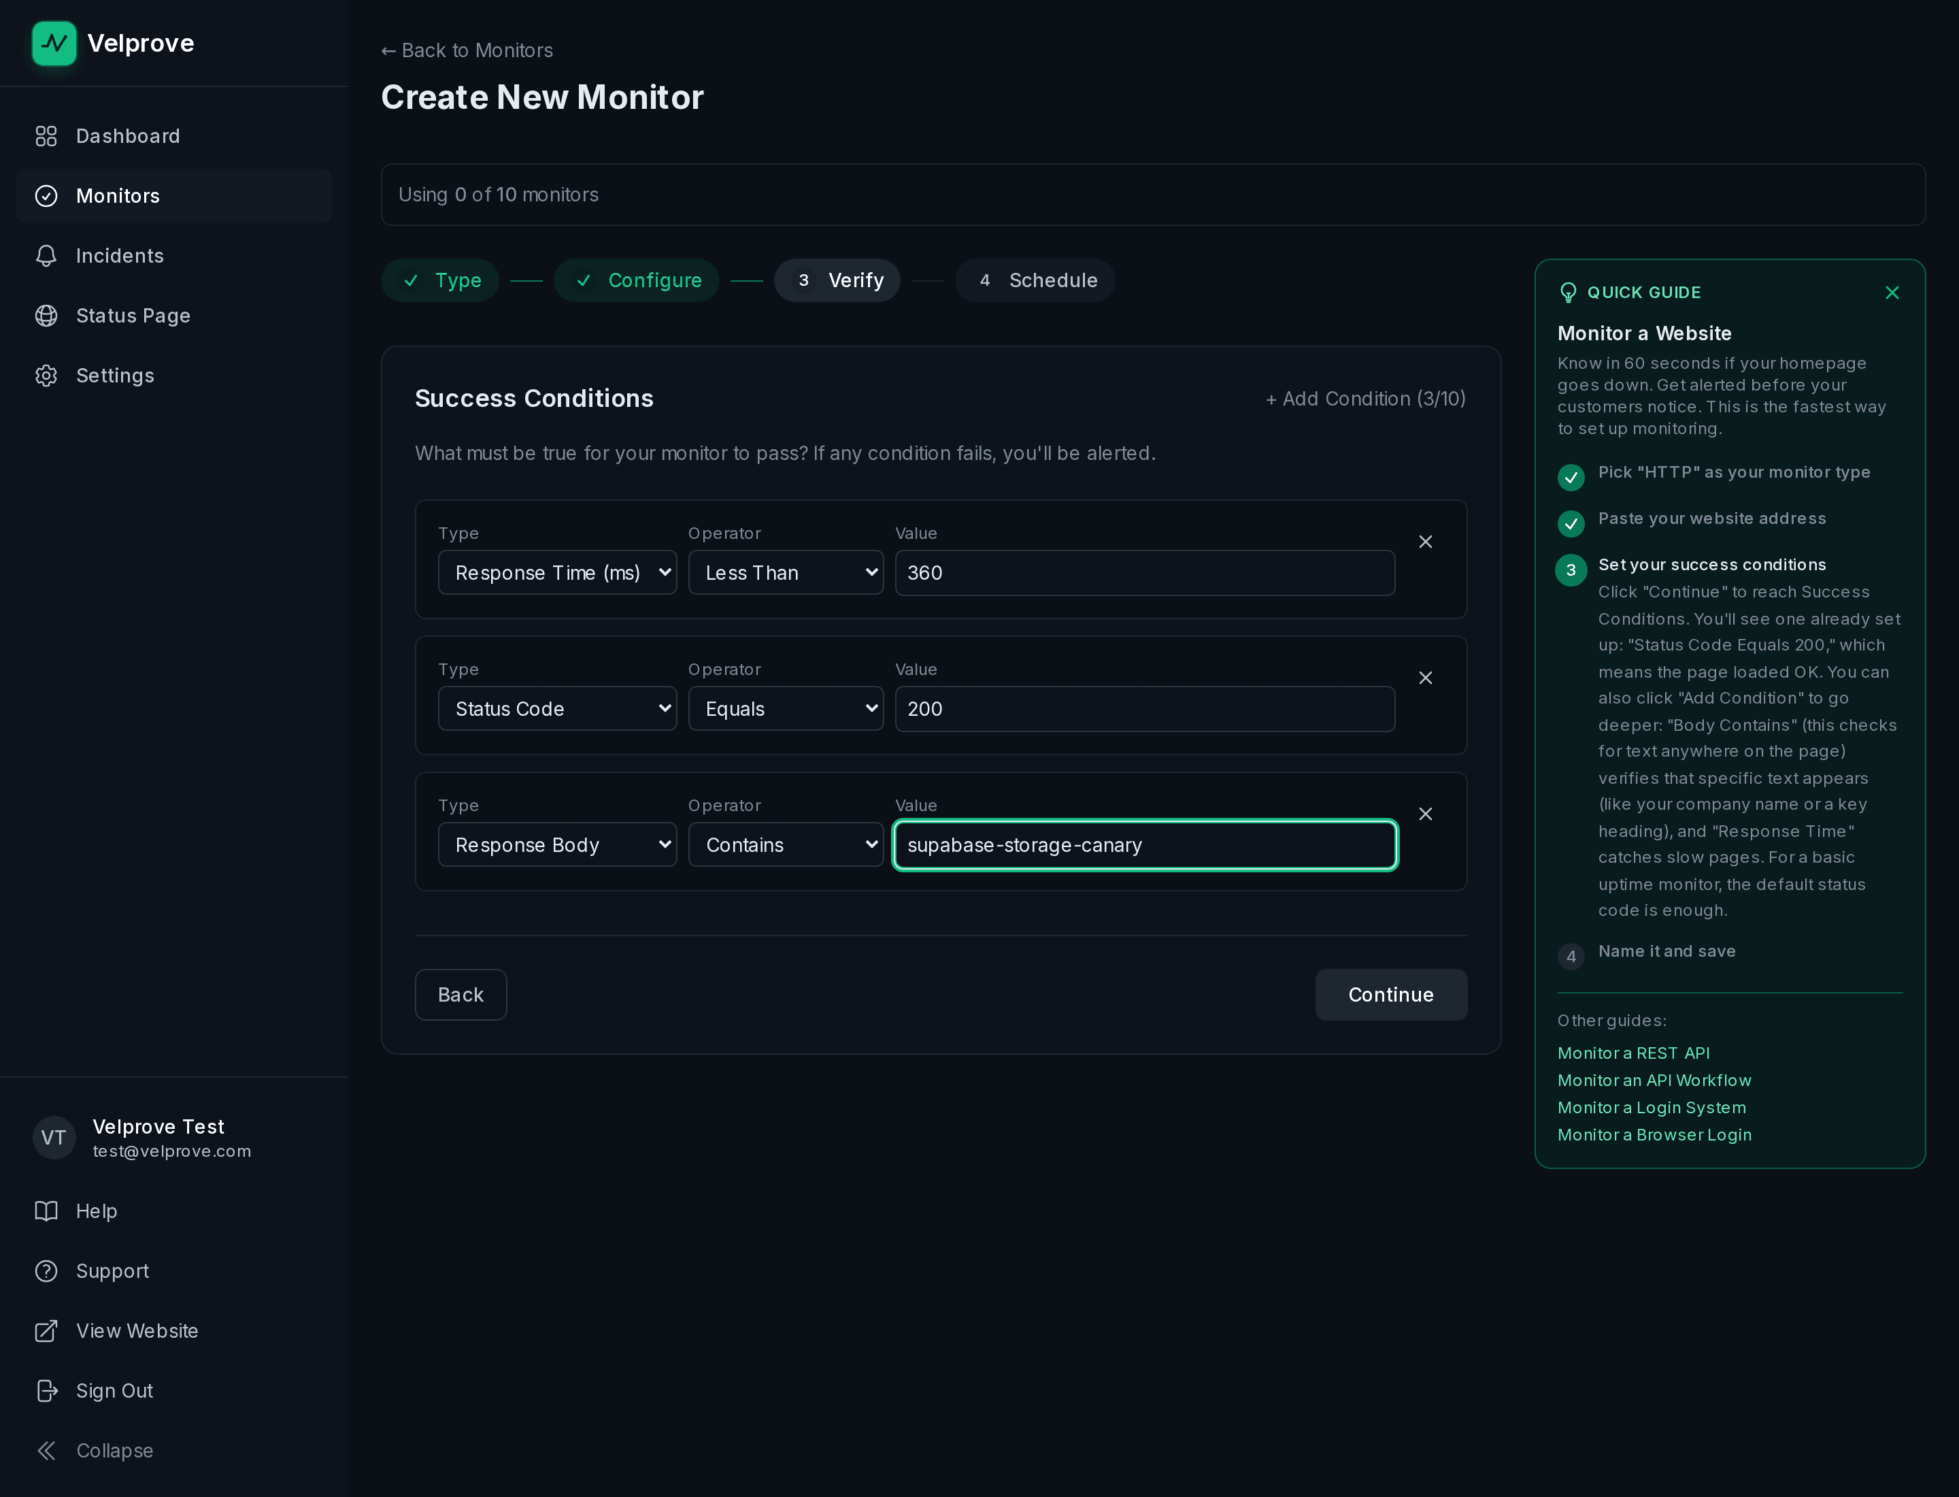
Task: Open Settings in sidebar
Action: 173,375
